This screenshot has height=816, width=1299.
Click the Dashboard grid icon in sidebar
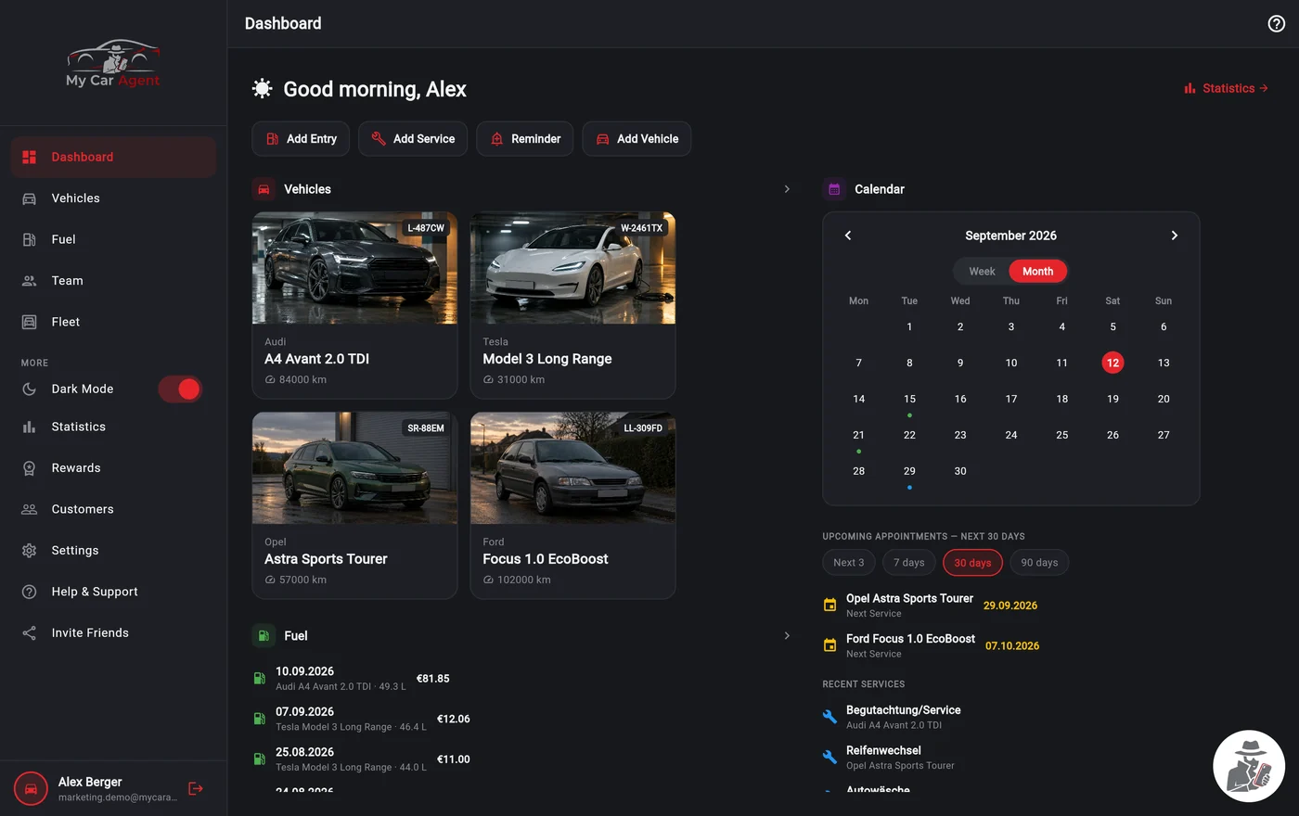(x=29, y=157)
